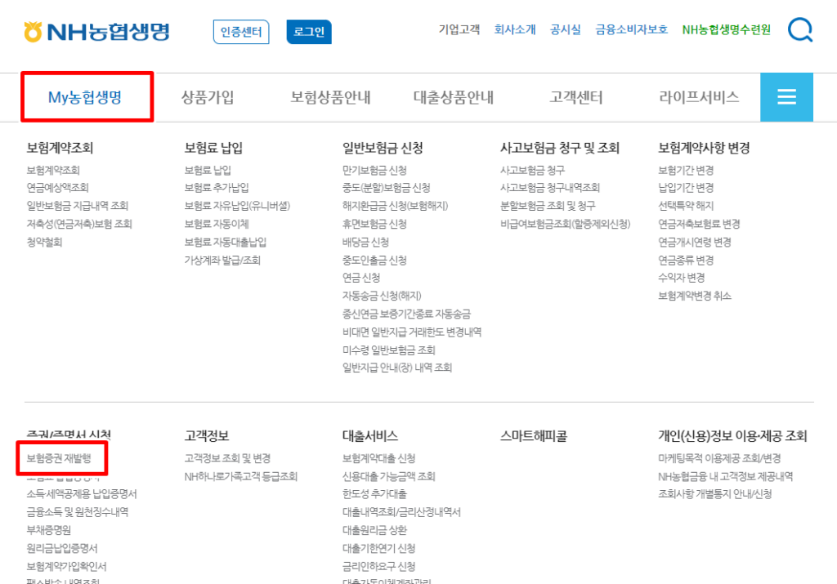Select the 고객센터 menu tab

click(576, 97)
